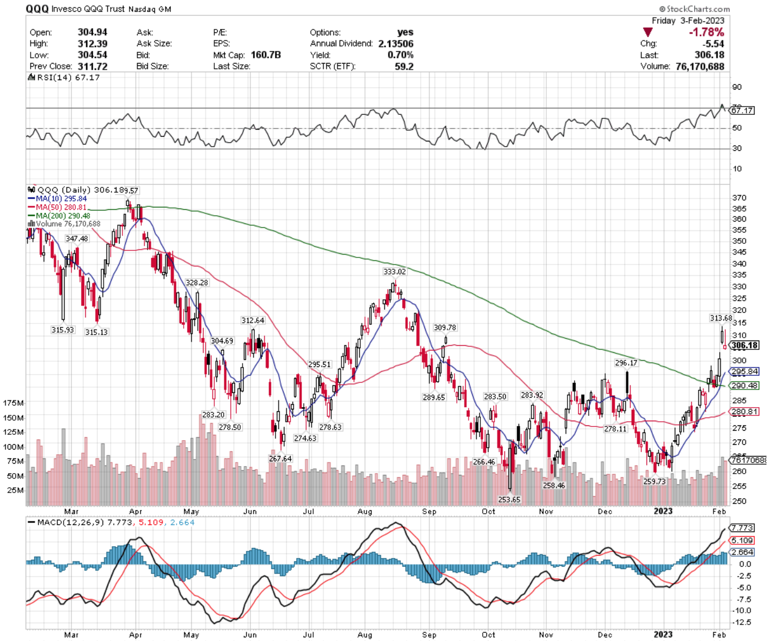Screen dimensions: 770x641
Task: Click the 312.64 price label
Action: pos(253,320)
